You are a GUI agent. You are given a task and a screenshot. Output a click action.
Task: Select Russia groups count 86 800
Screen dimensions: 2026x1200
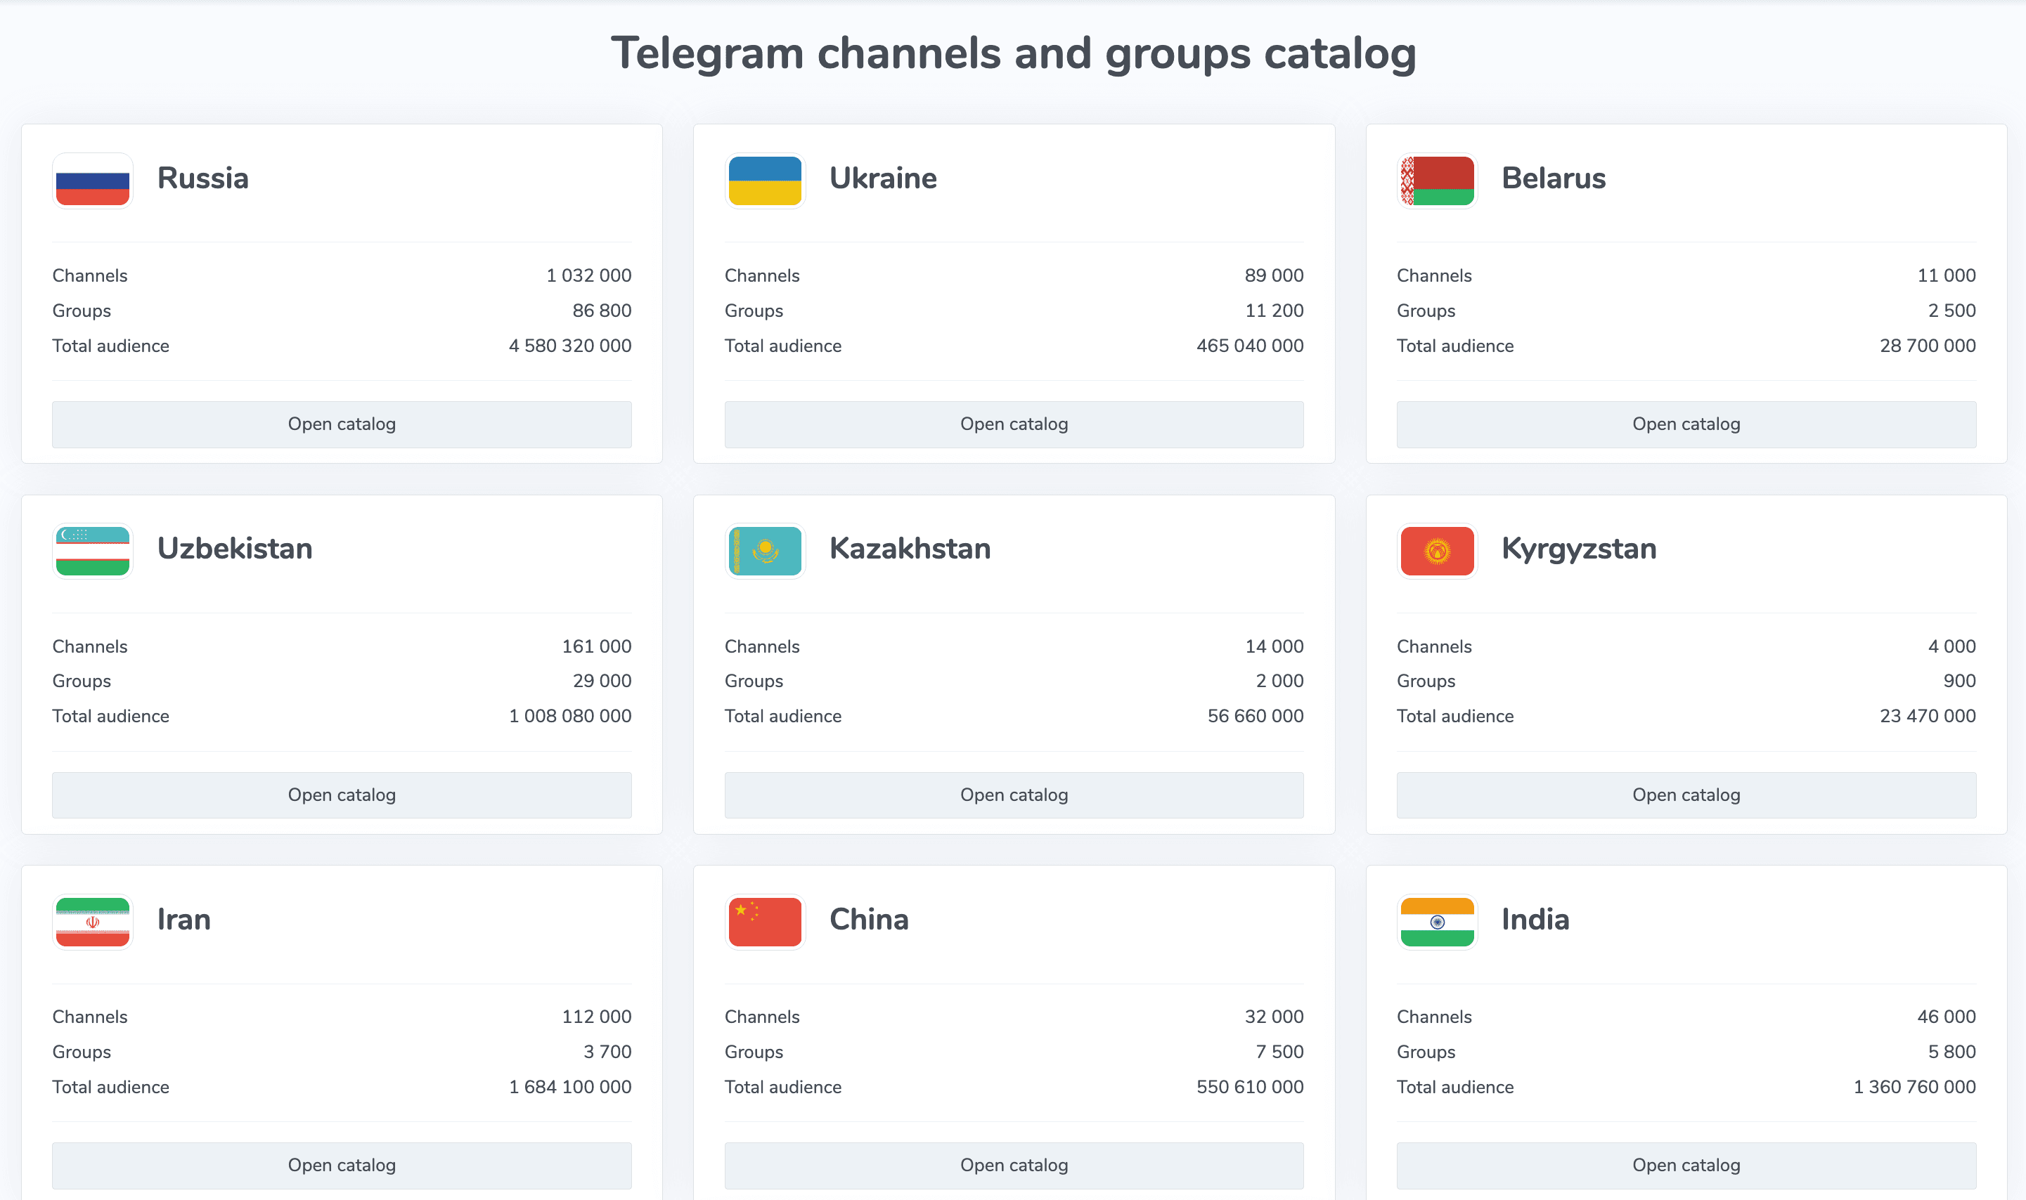[601, 311]
